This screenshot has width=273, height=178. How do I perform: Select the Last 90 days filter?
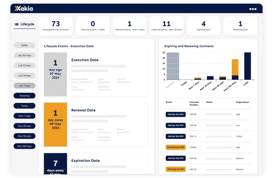(x=24, y=65)
